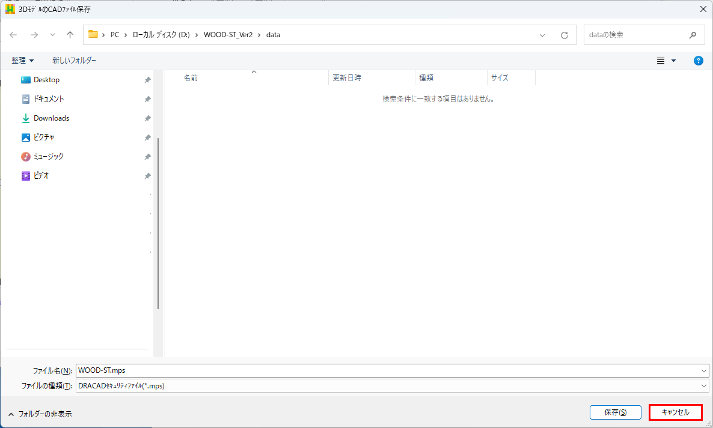Screen dimensions: 713x428
Task: Click the Forward navigation arrow
Action: (x=34, y=35)
